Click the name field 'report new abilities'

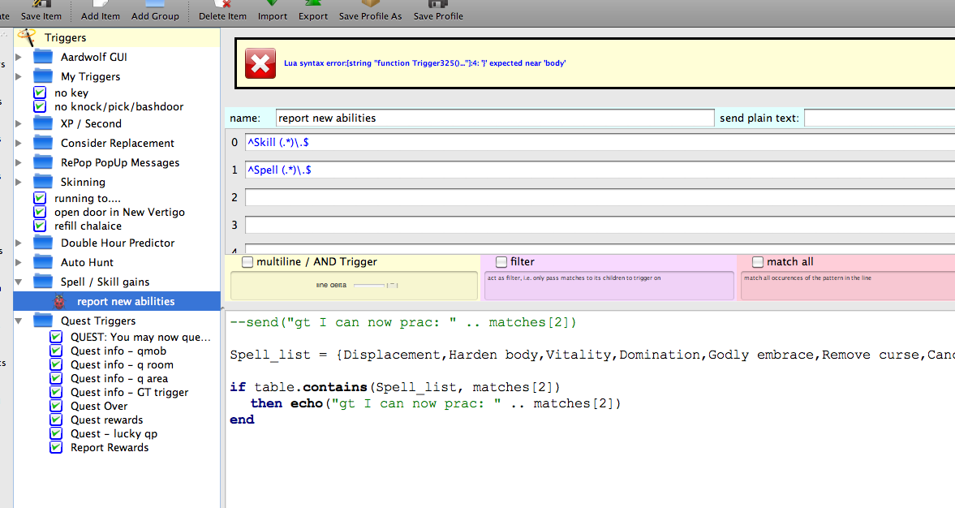pyautogui.click(x=495, y=118)
